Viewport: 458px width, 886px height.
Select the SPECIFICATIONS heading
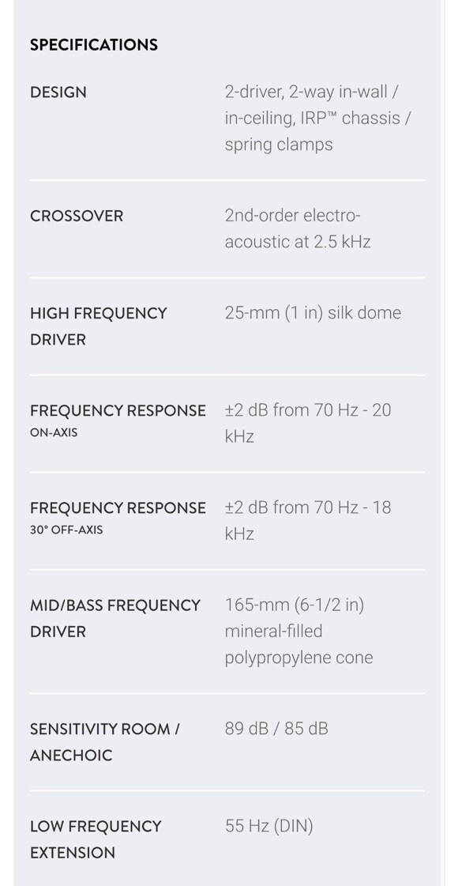94,44
